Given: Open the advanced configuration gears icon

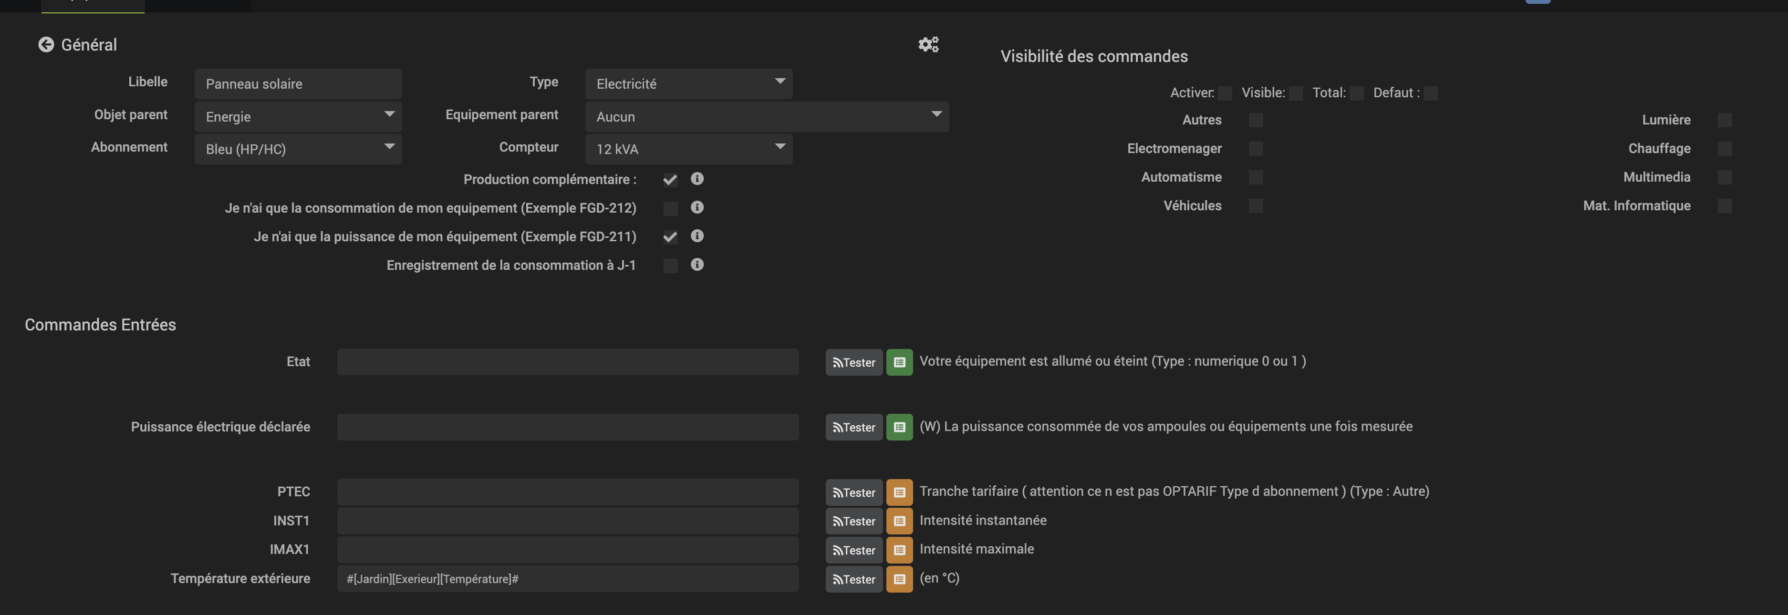Looking at the screenshot, I should click(928, 45).
